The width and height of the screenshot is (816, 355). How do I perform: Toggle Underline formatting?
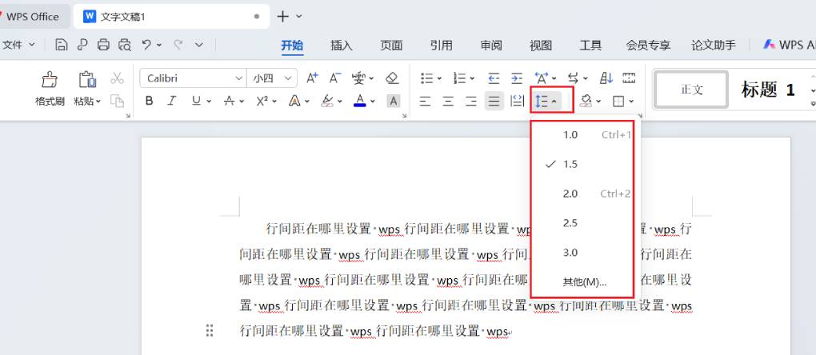(x=196, y=101)
